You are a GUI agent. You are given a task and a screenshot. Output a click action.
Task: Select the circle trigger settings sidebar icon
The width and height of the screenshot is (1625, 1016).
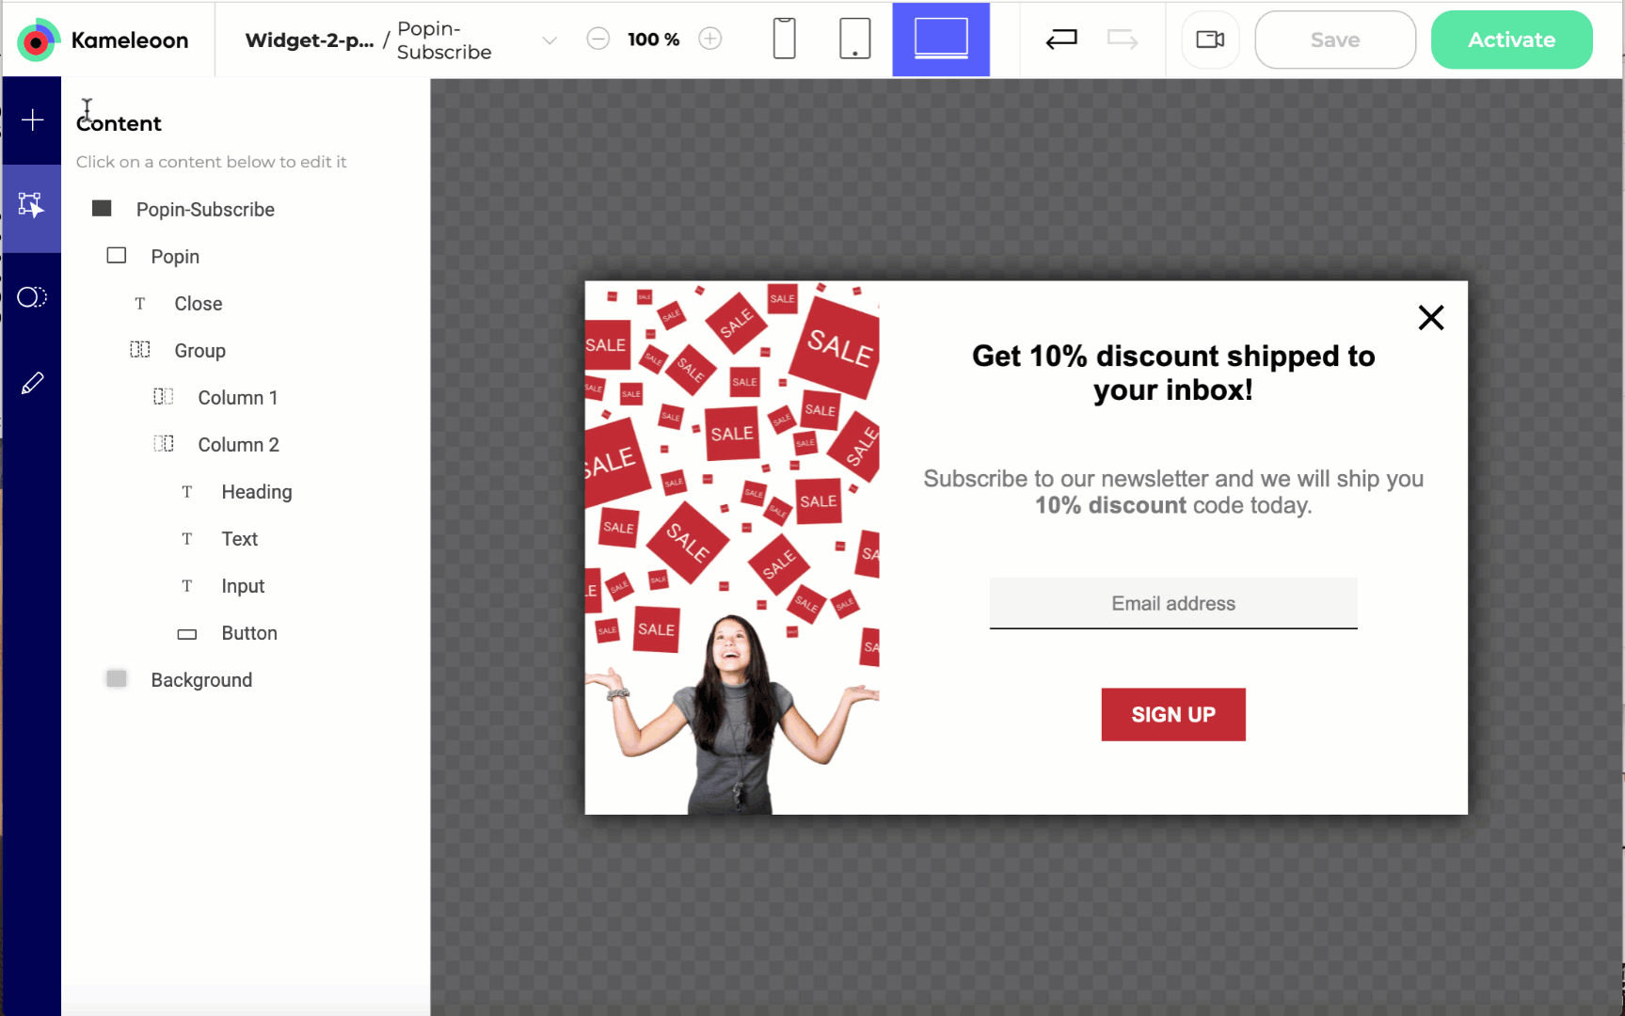(x=32, y=297)
